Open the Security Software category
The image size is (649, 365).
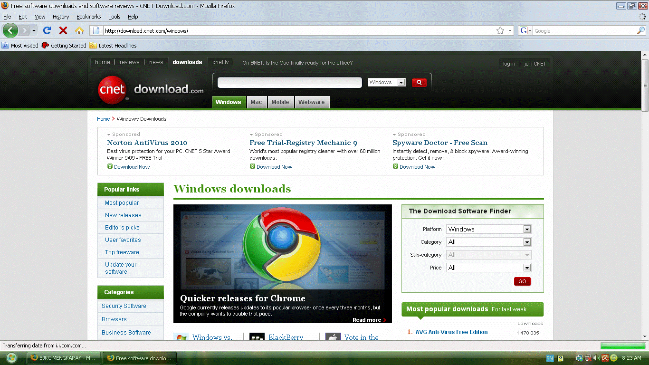click(124, 306)
